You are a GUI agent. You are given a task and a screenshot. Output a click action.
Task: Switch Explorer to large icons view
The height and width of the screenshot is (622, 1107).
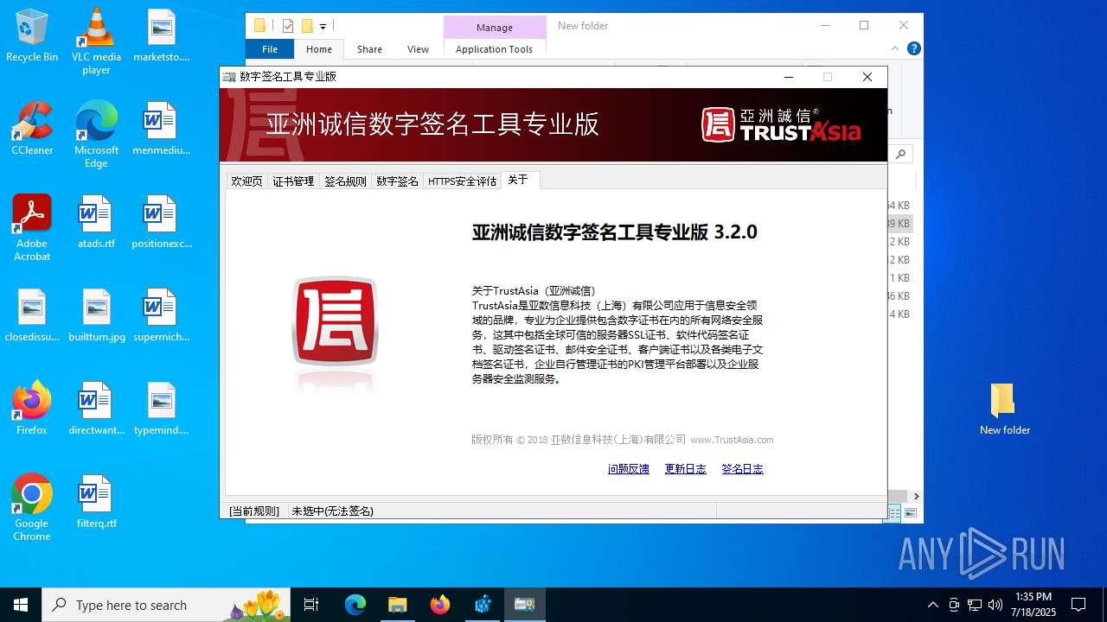tap(910, 513)
